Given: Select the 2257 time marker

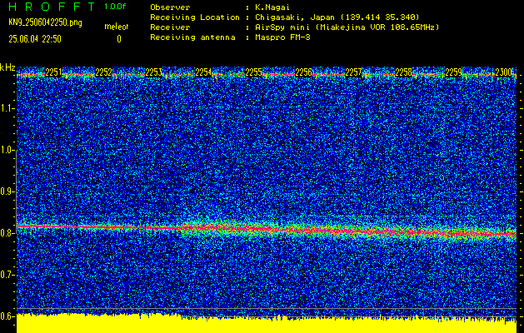Looking at the screenshot, I should point(353,72).
